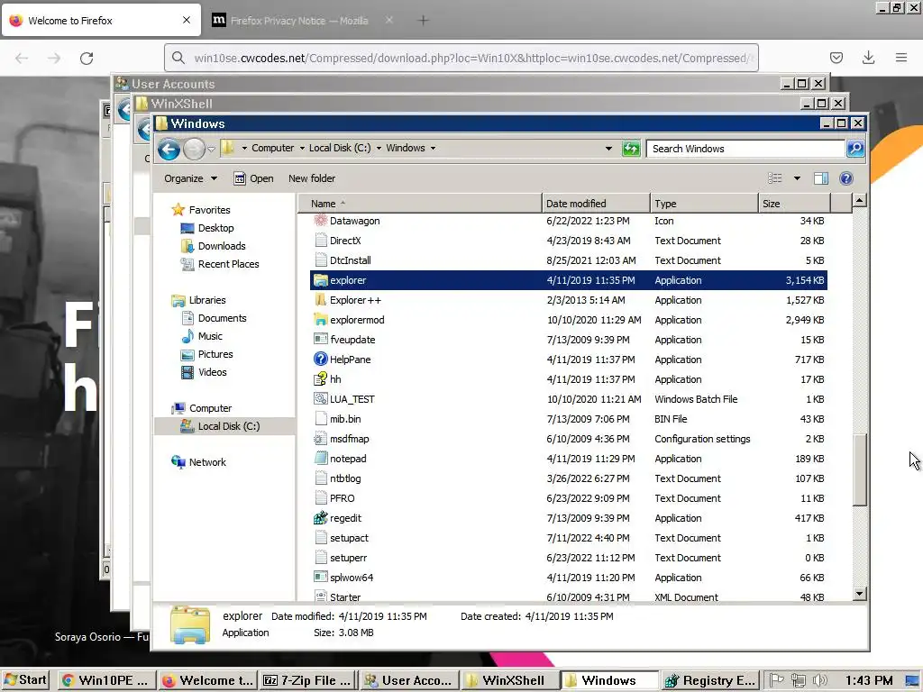Open the Firefox hamburger menu

point(900,58)
